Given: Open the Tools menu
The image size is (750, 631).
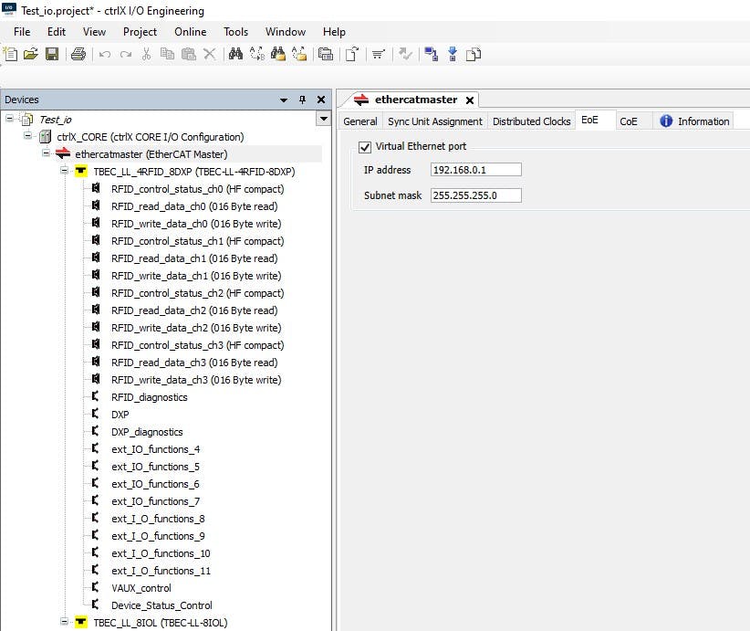Looking at the screenshot, I should pos(235,32).
